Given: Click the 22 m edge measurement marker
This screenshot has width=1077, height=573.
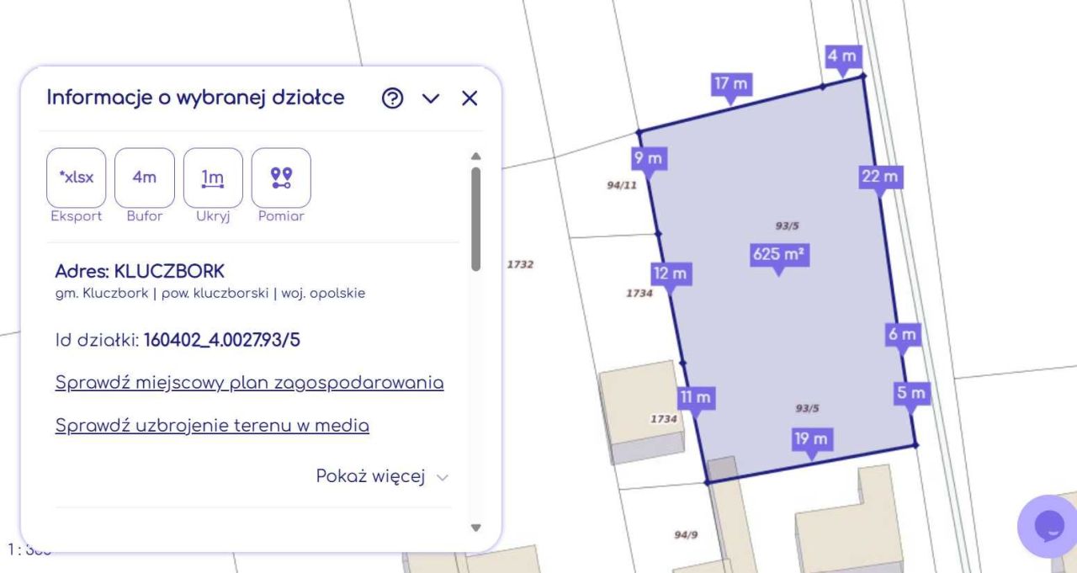Looking at the screenshot, I should [x=878, y=177].
